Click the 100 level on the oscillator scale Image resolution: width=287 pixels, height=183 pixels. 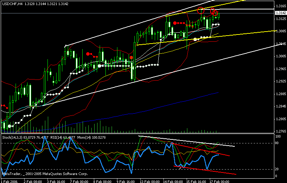click(278, 137)
